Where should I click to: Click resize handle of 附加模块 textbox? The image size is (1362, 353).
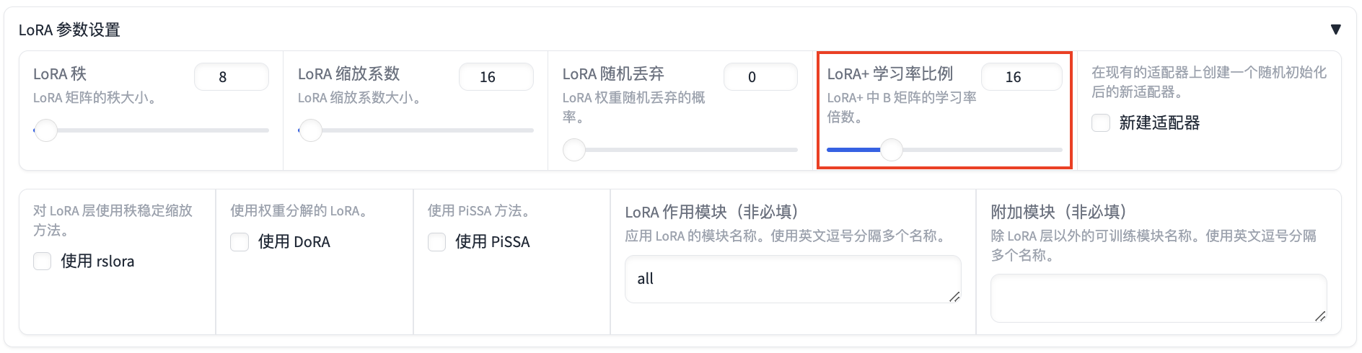[x=1320, y=316]
